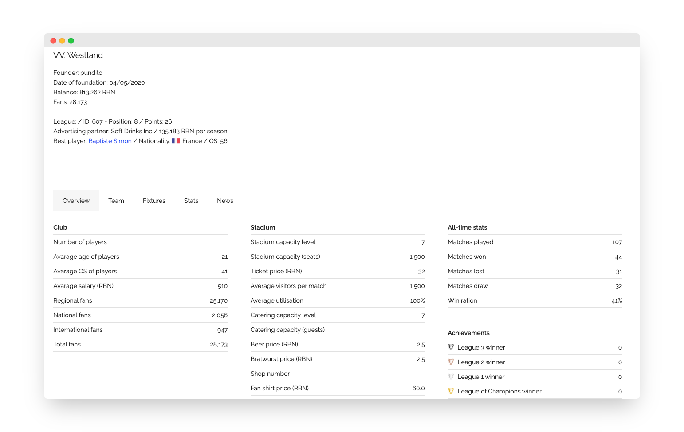Click the V.V. Westland club title
The image size is (684, 432).
coord(78,55)
